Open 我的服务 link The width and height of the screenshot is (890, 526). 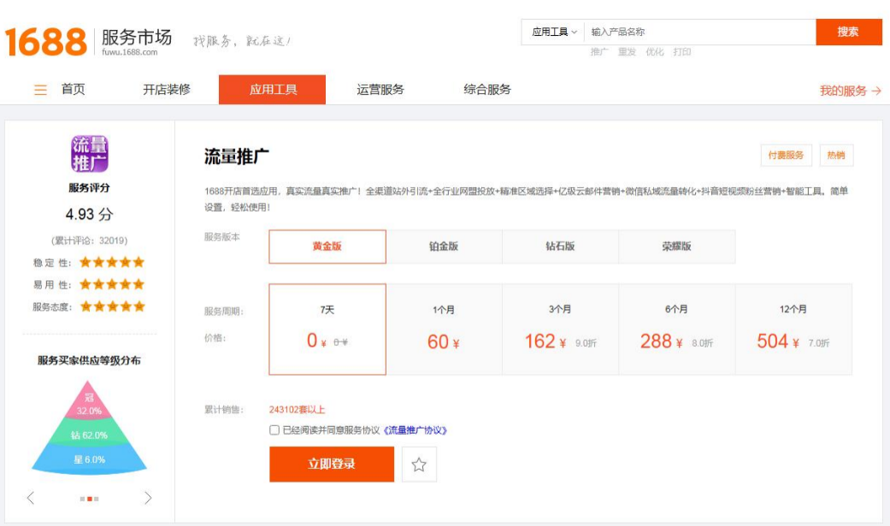pyautogui.click(x=850, y=91)
